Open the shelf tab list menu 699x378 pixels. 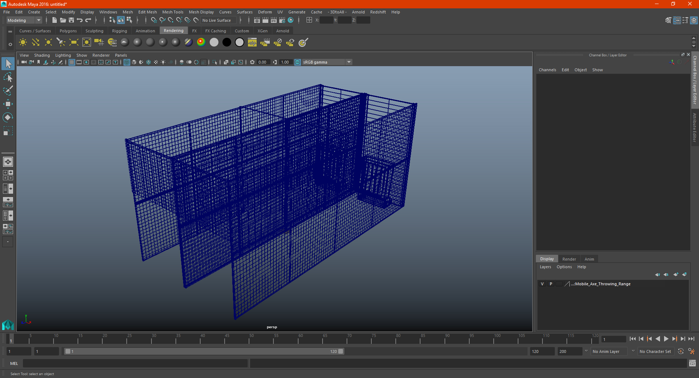click(10, 32)
